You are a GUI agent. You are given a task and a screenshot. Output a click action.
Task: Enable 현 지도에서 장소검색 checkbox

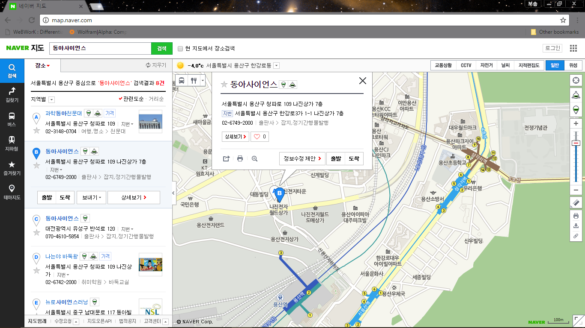tap(180, 49)
